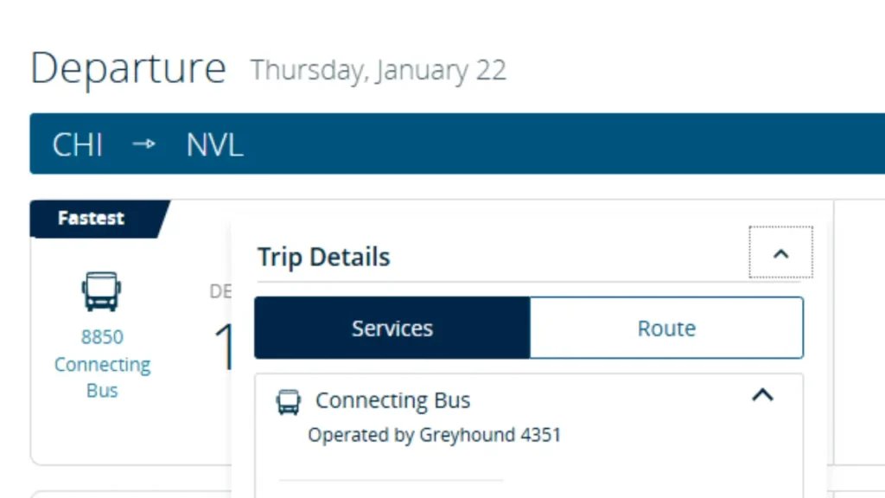Click the Connecting Bus text under 8850

(102, 377)
